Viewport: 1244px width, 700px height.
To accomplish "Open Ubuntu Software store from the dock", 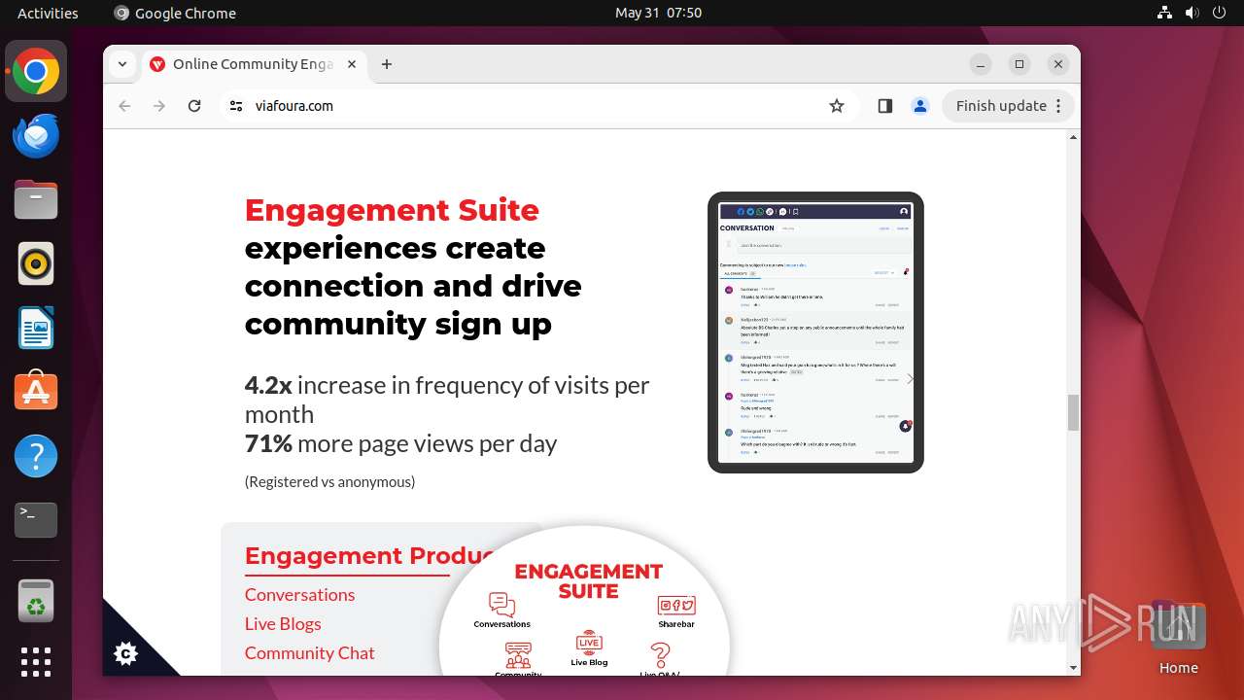I will [36, 392].
